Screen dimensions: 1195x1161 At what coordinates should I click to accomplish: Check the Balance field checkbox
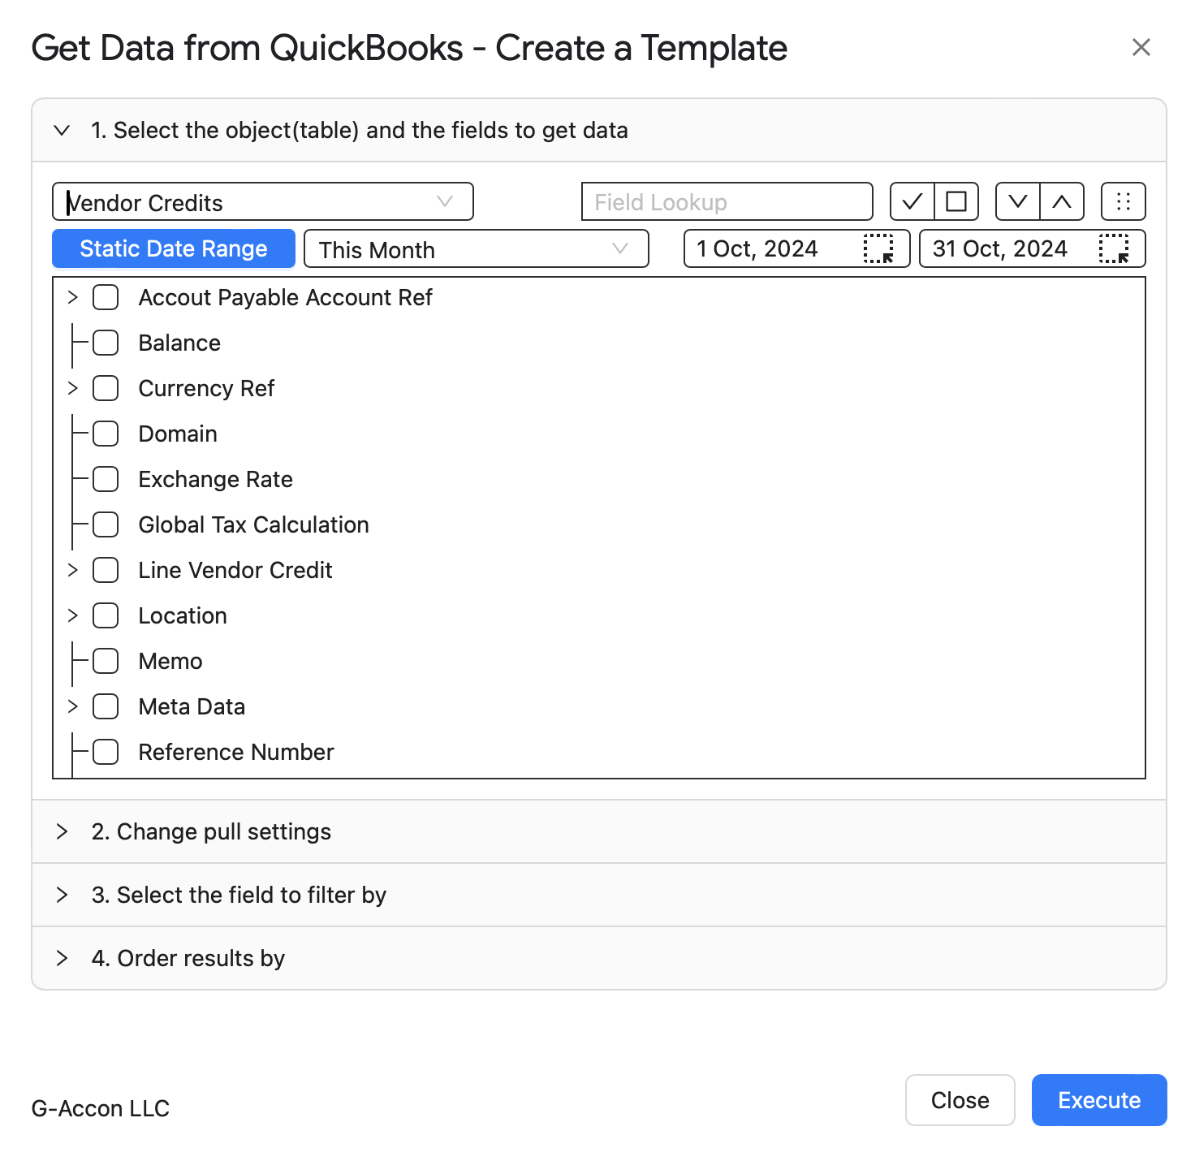pyautogui.click(x=106, y=343)
